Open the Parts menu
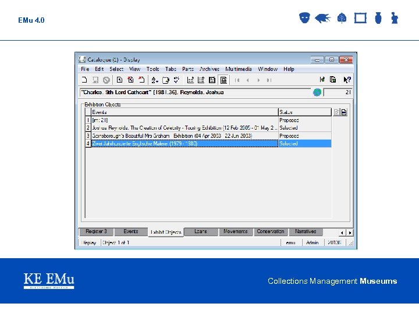The image size is (419, 314). tap(188, 69)
